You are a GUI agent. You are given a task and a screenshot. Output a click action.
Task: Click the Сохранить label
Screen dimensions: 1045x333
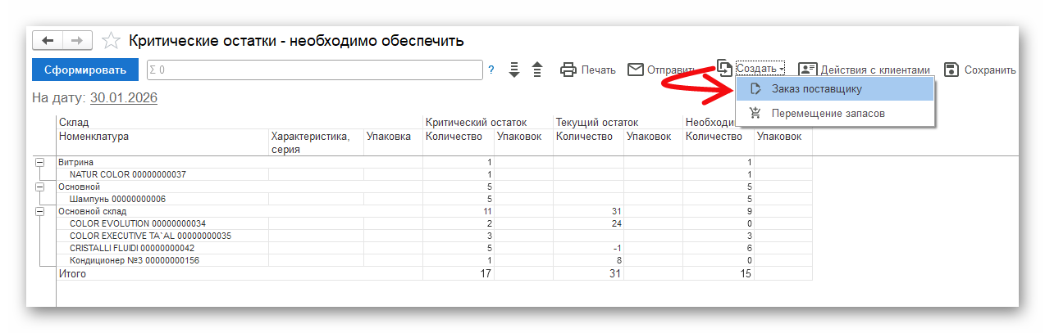(x=990, y=70)
